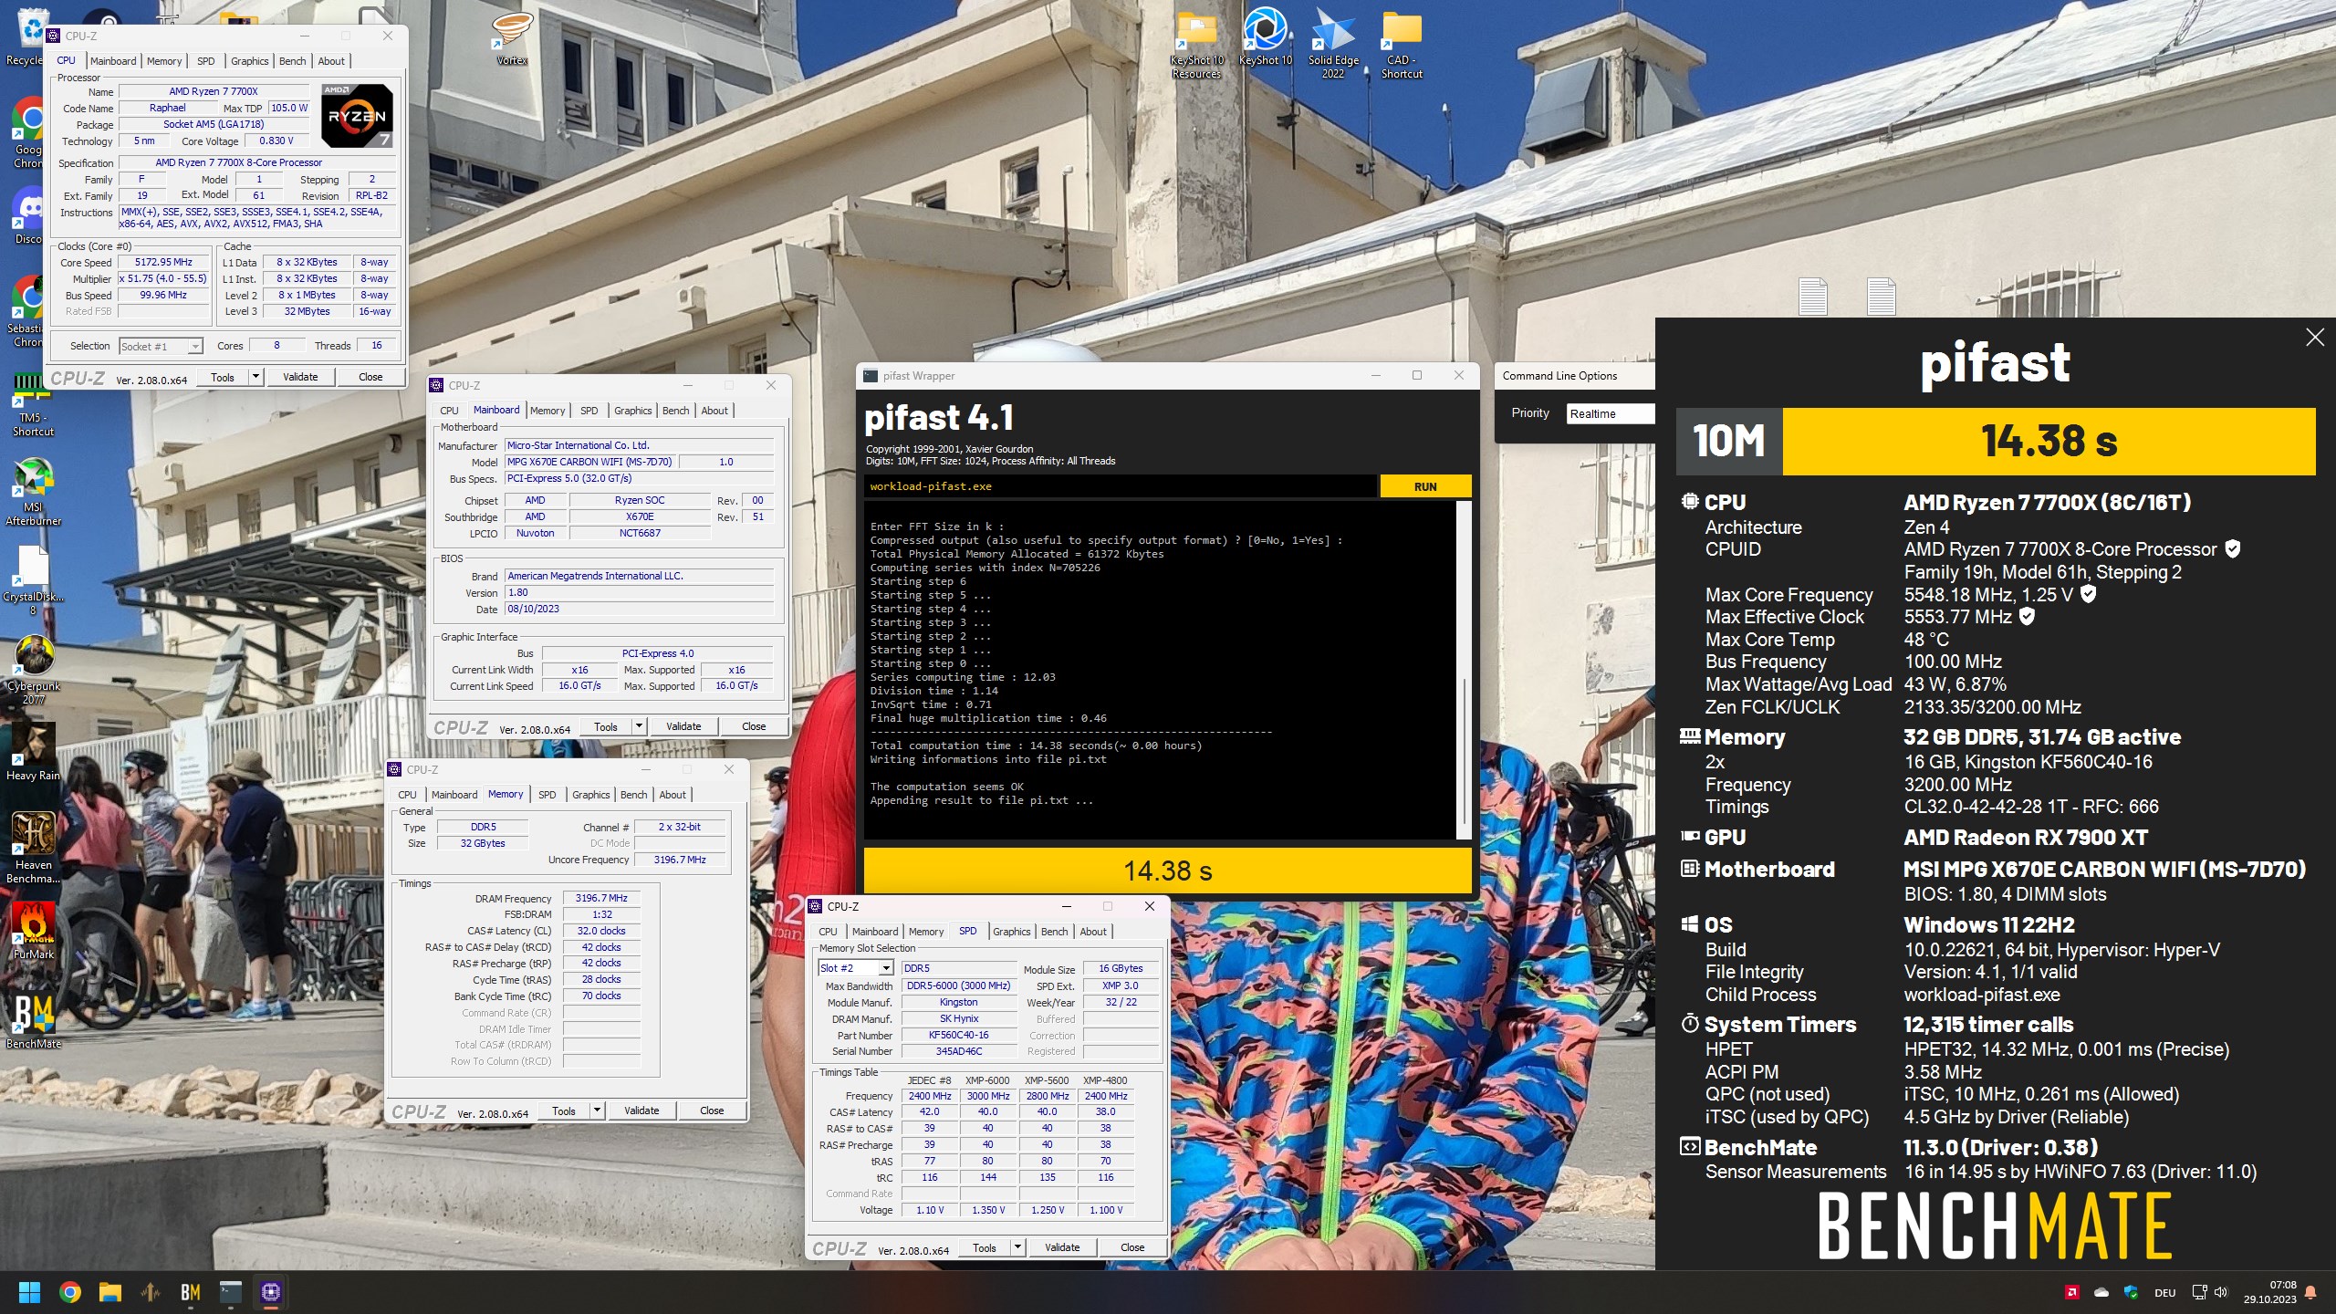Select Graphics tab in Mainboard CPU-Z window
The image size is (2336, 1314).
tap(632, 411)
